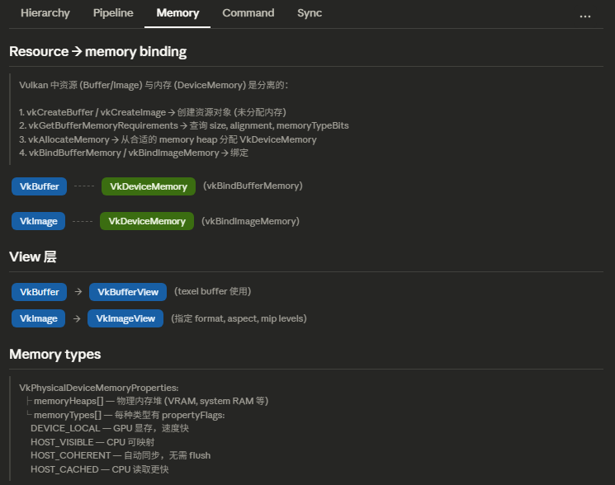Click the VkBuffer badge pointing to VkBufferView
The image size is (615, 485).
(39, 292)
